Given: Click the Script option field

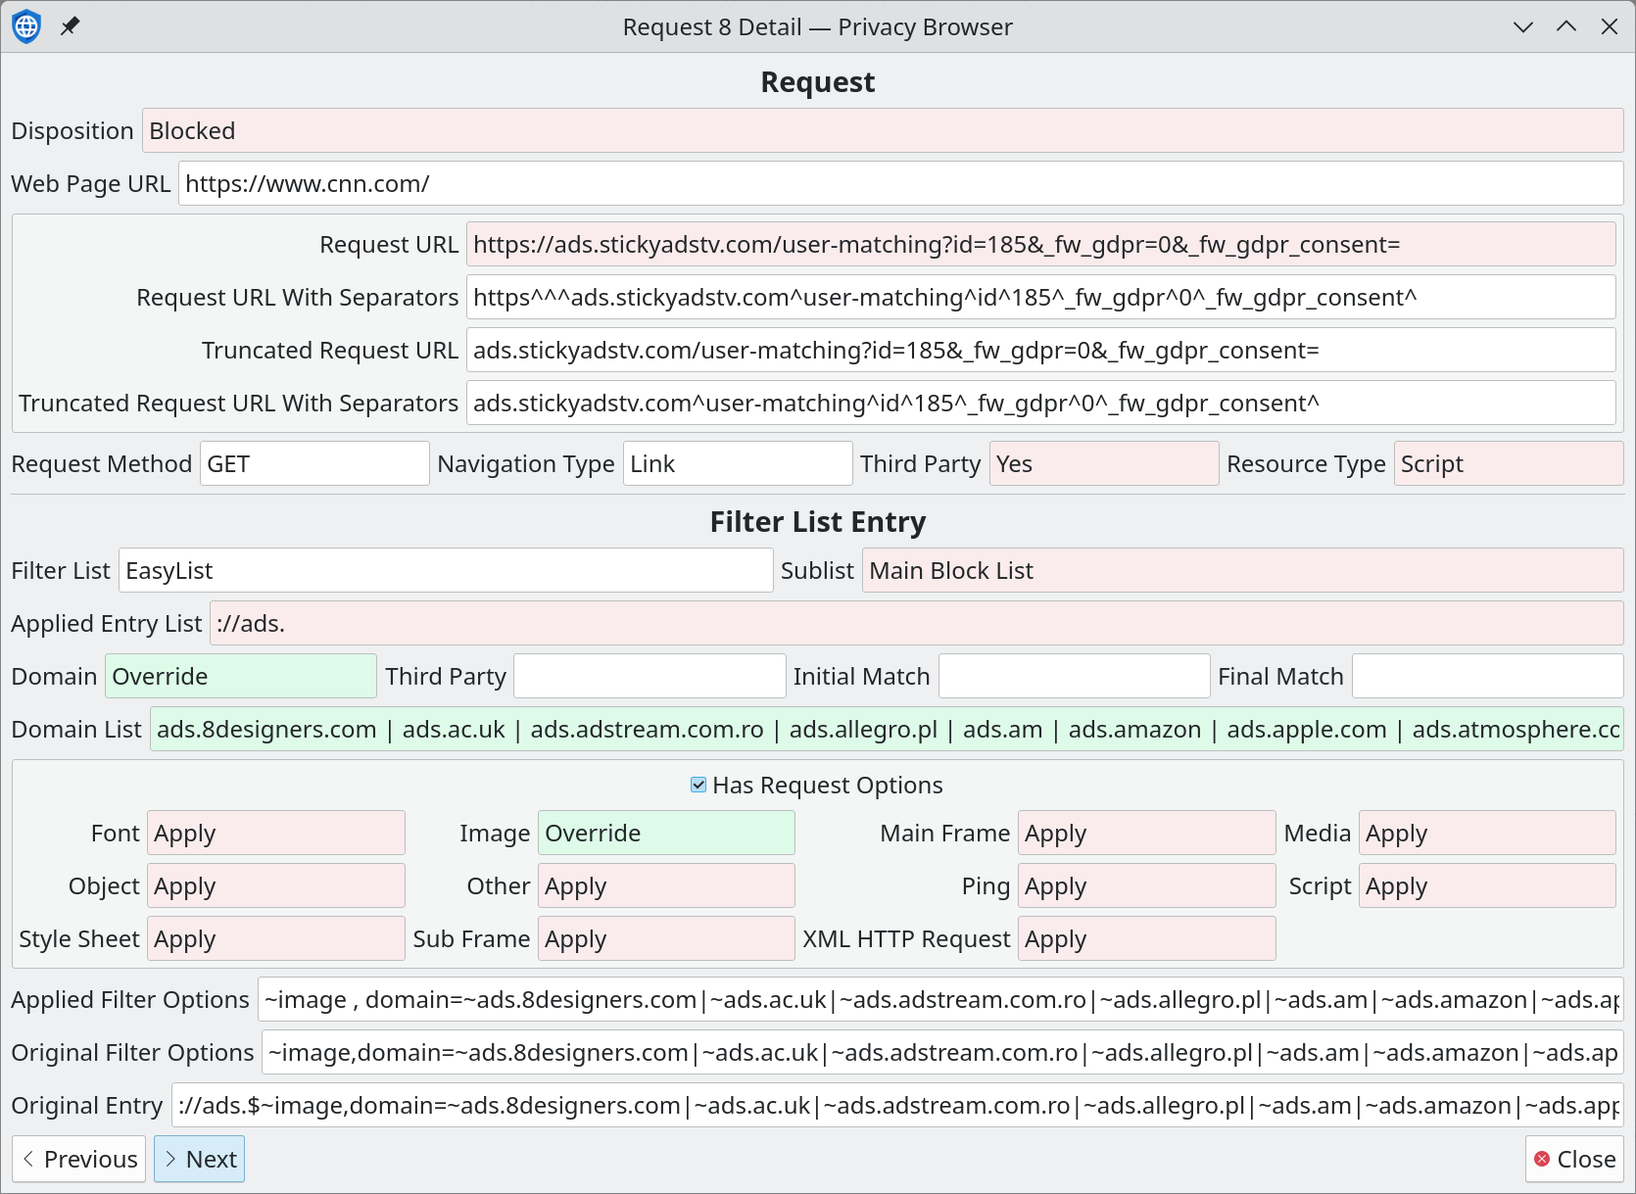Looking at the screenshot, I should click(1487, 885).
